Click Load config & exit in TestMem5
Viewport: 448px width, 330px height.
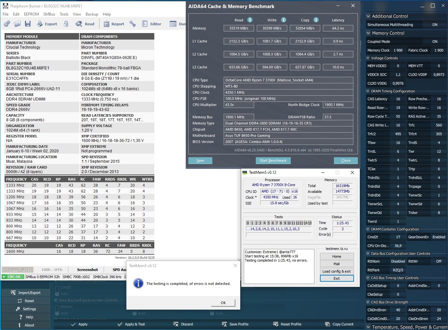pos(336,271)
